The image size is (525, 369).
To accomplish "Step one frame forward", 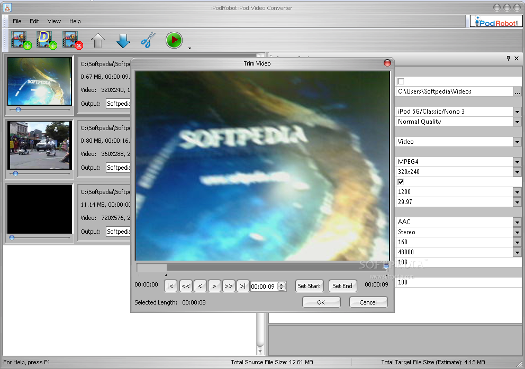I will coord(214,286).
